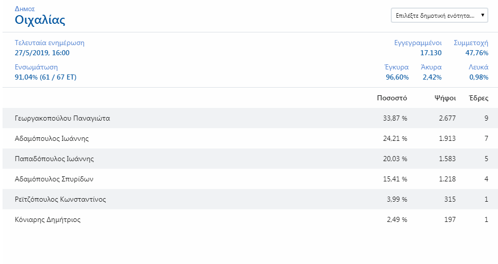Click the Δήμος label above the title
The image size is (498, 264).
[x=25, y=9]
